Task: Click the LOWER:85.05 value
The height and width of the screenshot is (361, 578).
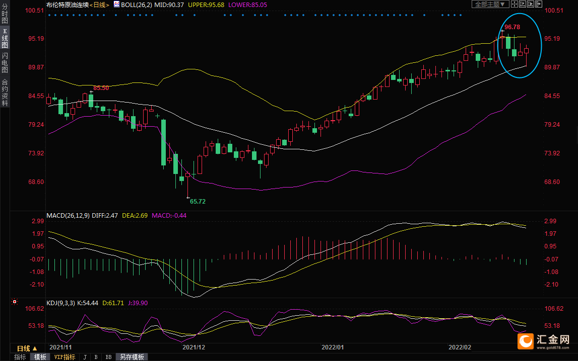Action: click(248, 5)
